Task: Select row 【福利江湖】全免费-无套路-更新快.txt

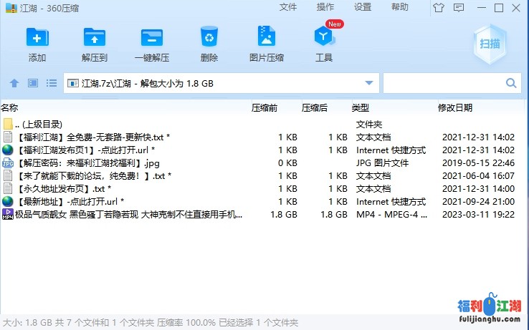Action: 259,137
